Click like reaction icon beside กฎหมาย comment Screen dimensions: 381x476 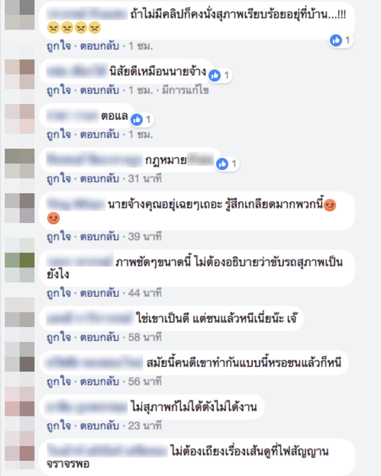(222, 164)
